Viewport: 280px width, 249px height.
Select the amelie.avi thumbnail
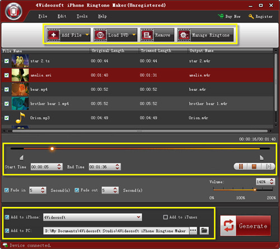[20, 75]
